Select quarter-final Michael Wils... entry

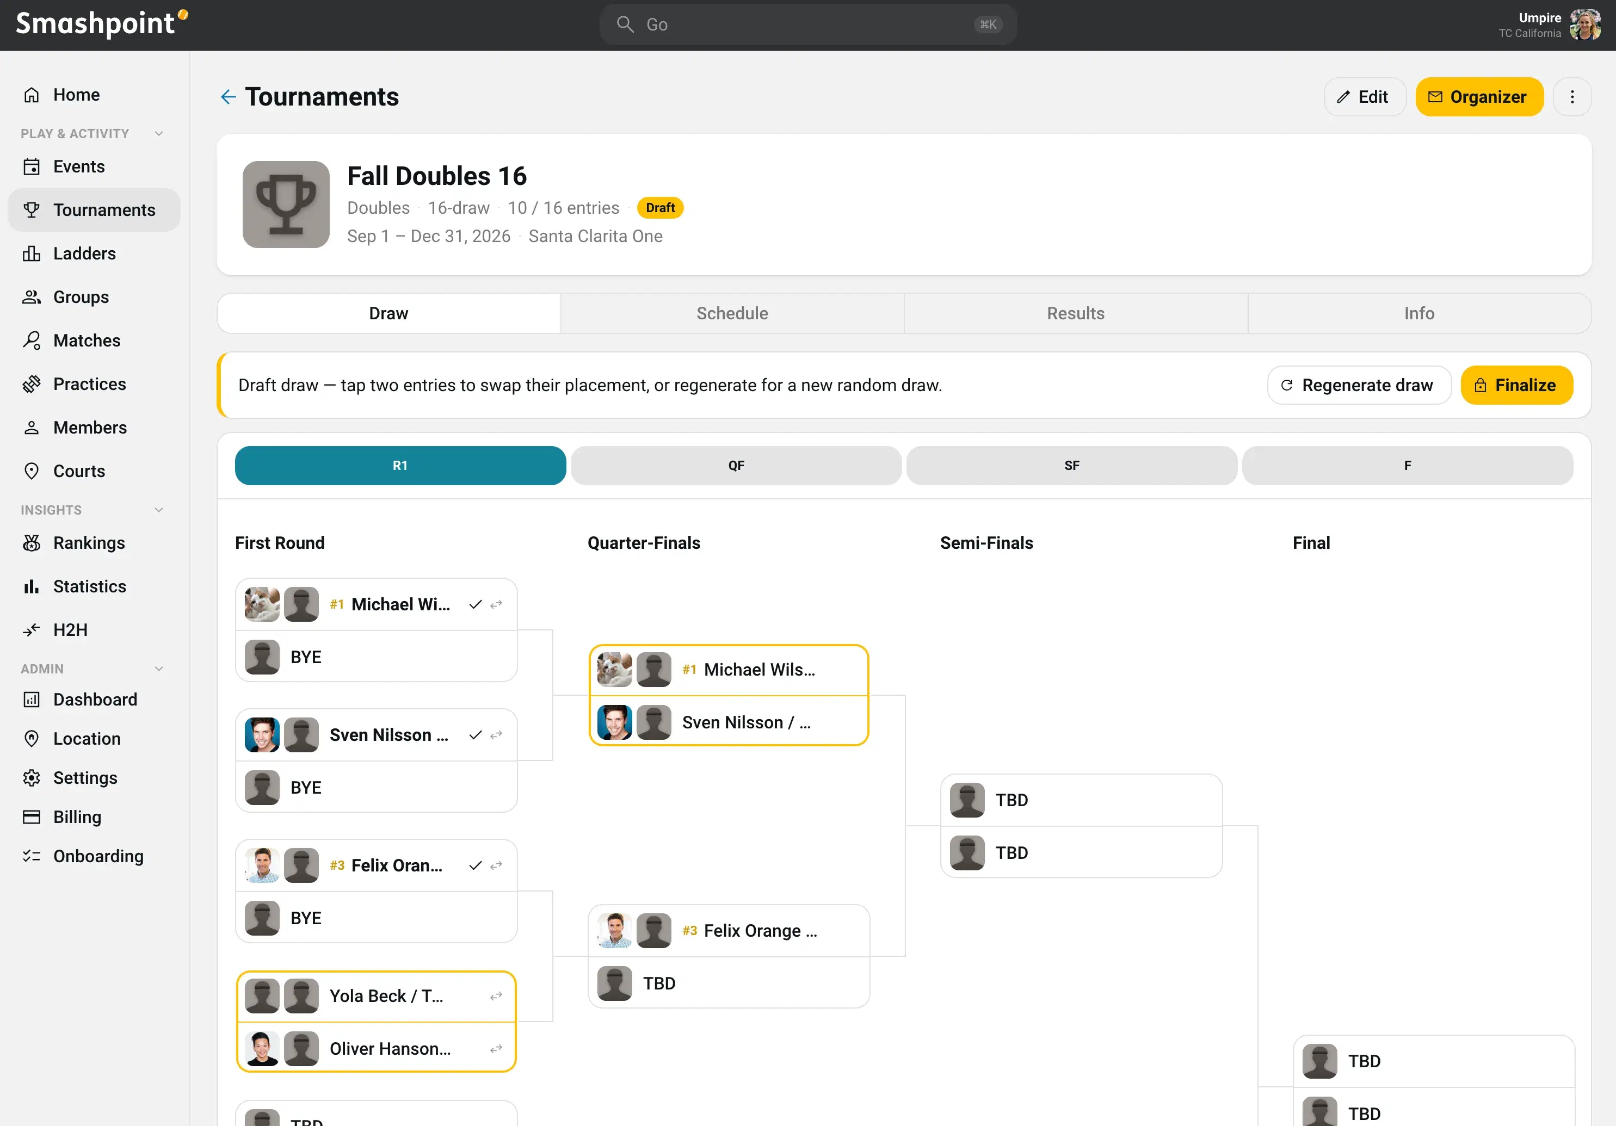pos(729,670)
